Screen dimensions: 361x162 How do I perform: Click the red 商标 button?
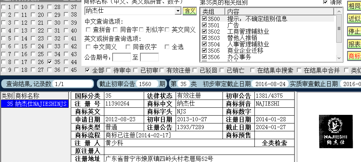click(x=354, y=56)
